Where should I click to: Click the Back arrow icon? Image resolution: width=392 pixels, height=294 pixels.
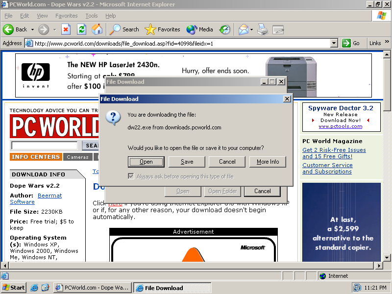click(8, 29)
